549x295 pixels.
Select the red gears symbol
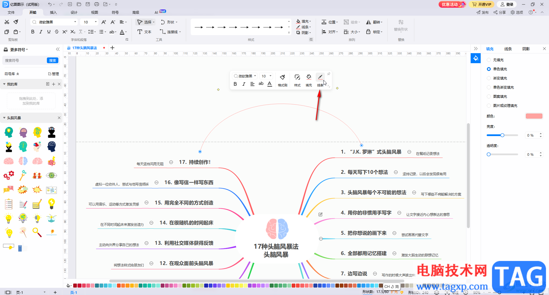9,175
